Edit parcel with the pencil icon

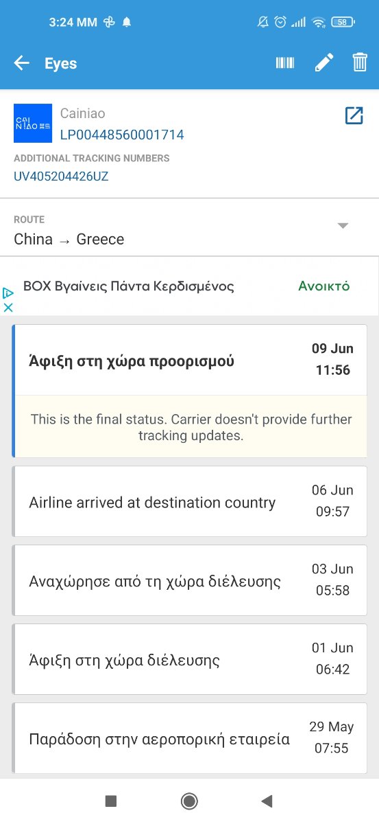coord(323,63)
